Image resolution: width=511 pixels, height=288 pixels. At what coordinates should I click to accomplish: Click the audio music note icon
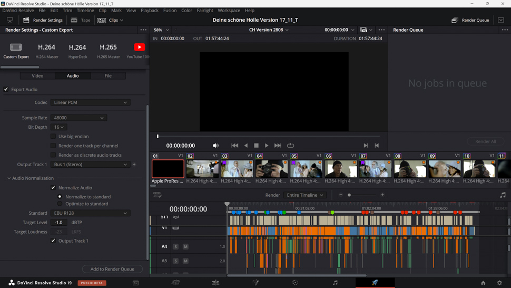(x=503, y=195)
